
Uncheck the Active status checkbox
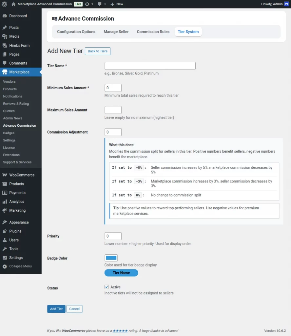pyautogui.click(x=107, y=287)
